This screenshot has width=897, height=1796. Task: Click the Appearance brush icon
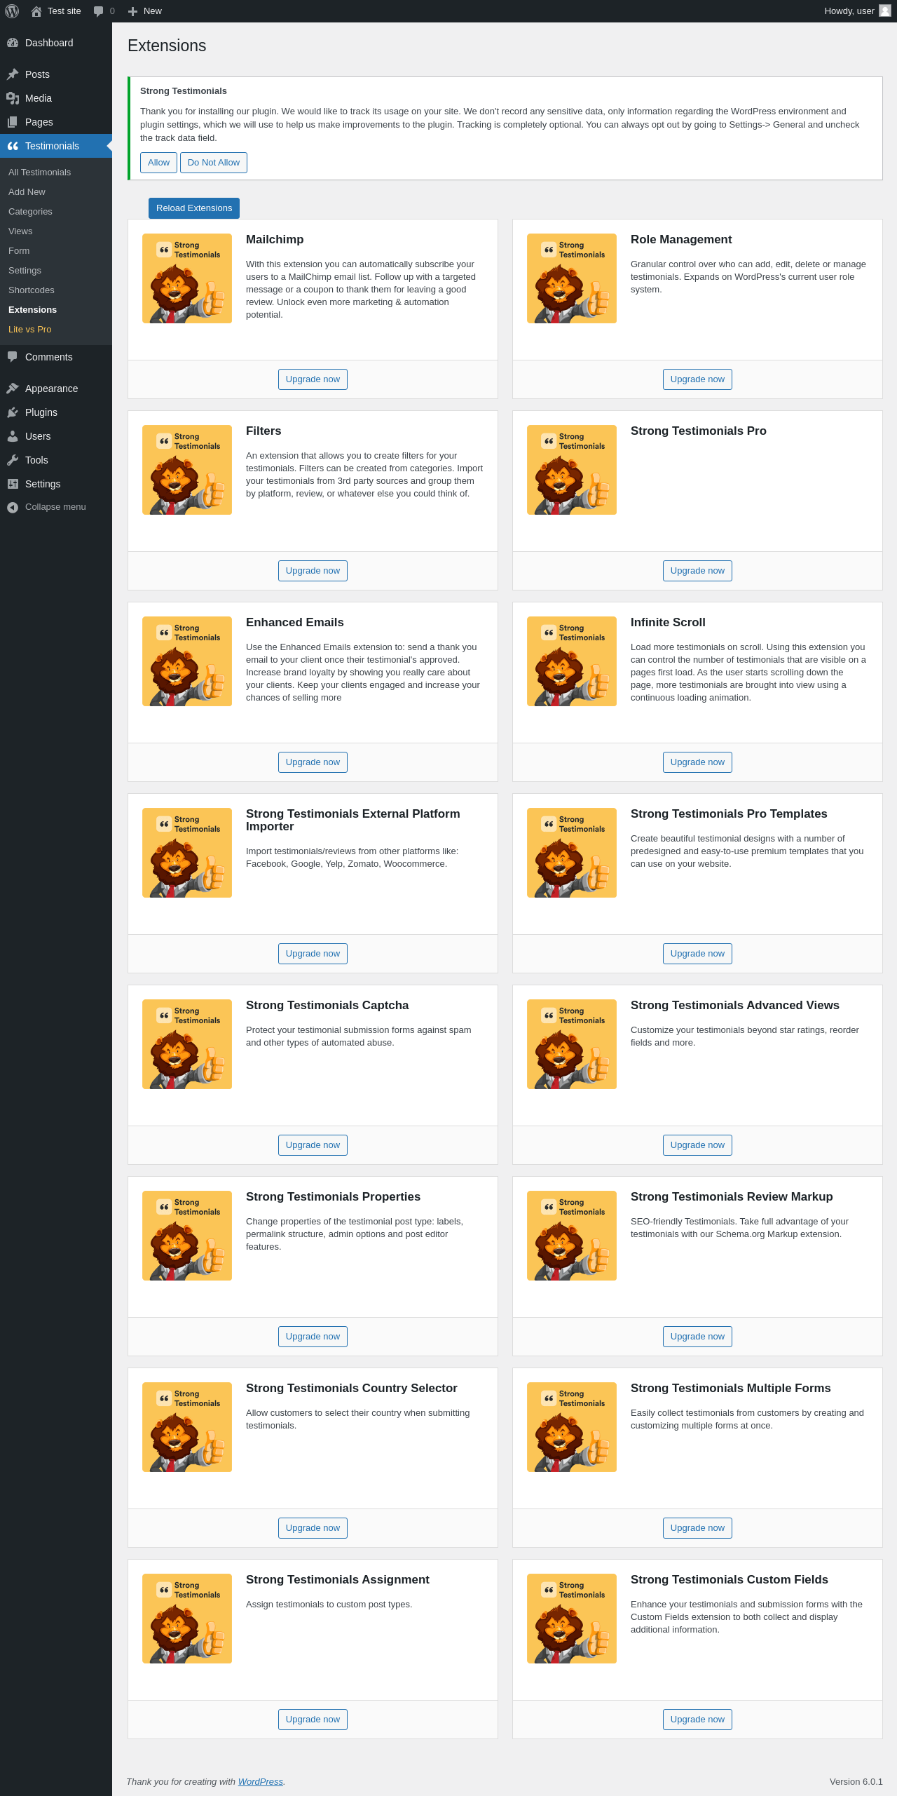[13, 389]
